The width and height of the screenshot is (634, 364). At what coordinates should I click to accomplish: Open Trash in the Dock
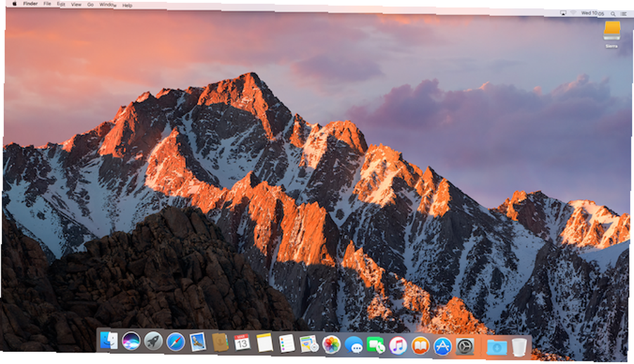(520, 348)
